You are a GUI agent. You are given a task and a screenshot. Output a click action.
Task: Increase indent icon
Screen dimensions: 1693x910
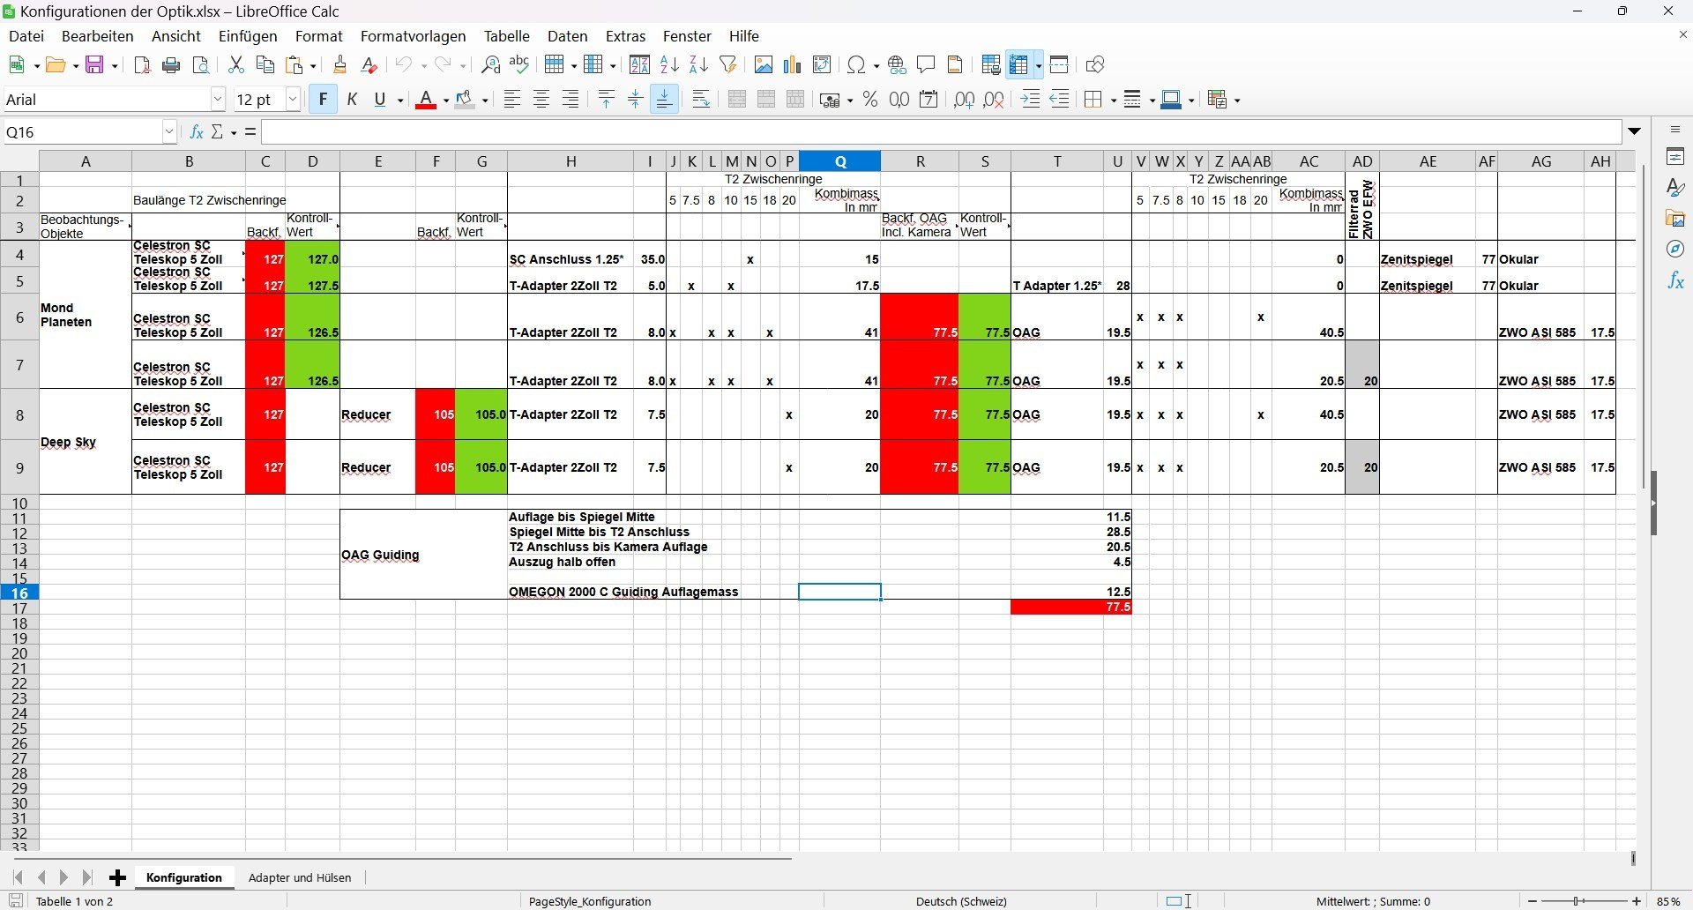1030,100
